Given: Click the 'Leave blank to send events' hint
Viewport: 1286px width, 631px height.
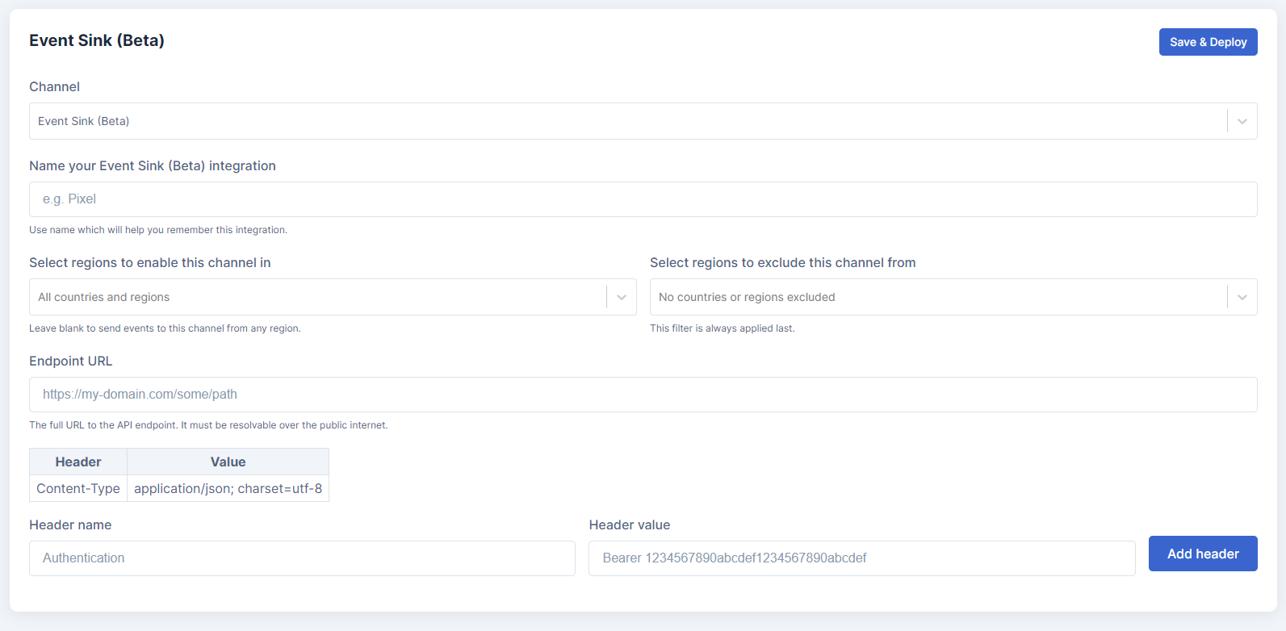Looking at the screenshot, I should (x=165, y=328).
